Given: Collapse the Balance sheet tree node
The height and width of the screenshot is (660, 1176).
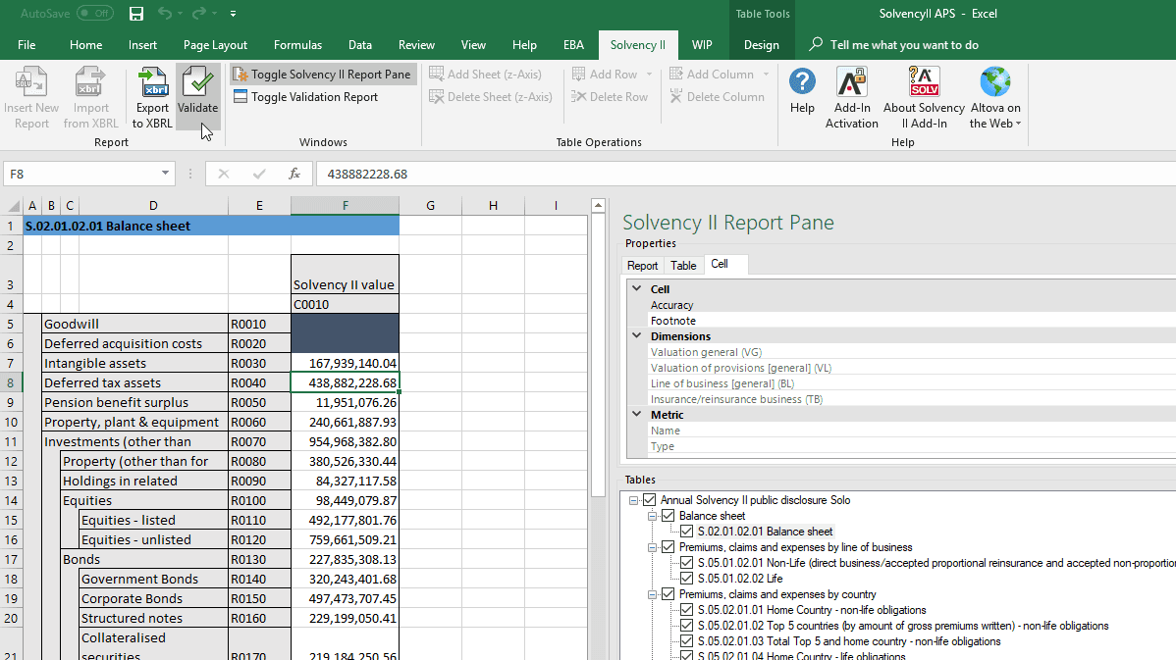Looking at the screenshot, I should [653, 516].
